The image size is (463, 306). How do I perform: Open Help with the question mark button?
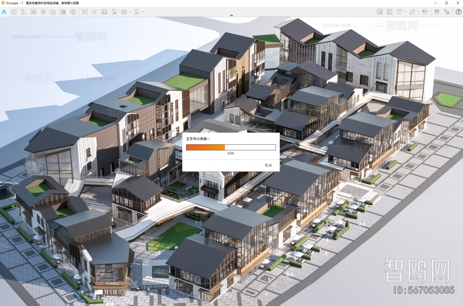tap(459, 12)
